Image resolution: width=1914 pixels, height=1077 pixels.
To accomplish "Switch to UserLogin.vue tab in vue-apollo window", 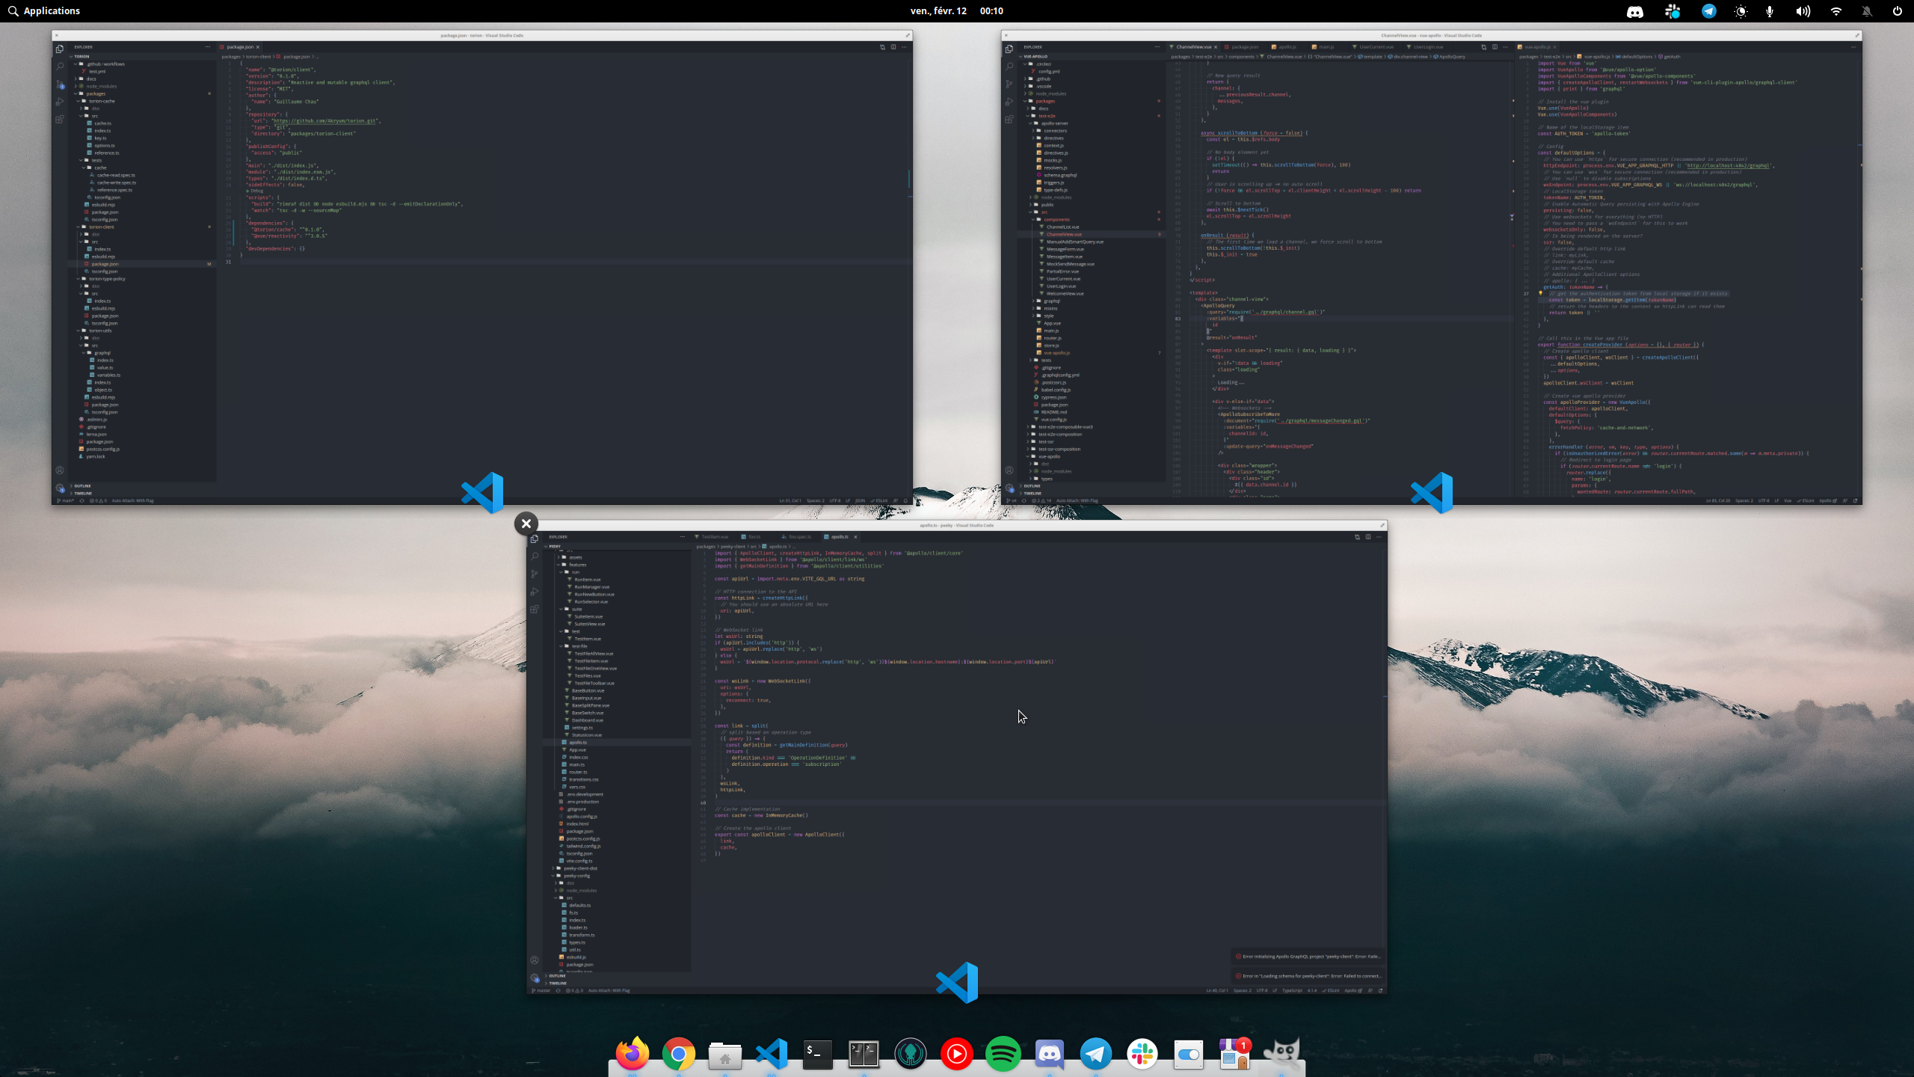I will point(1427,47).
